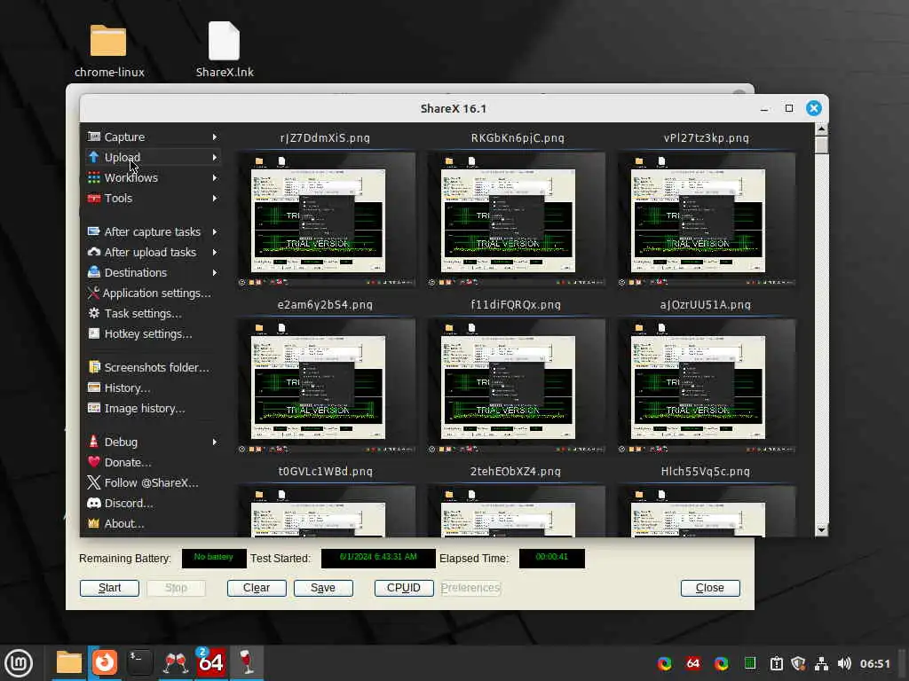Click the Save button in background window

point(323,588)
